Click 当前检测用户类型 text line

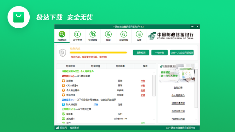click(78, 71)
